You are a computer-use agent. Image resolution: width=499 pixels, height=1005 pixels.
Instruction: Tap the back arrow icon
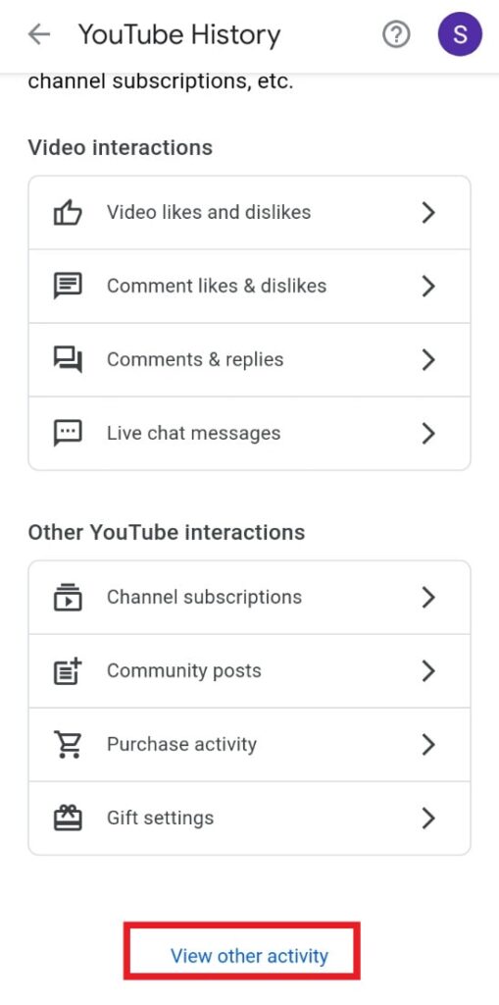[39, 34]
